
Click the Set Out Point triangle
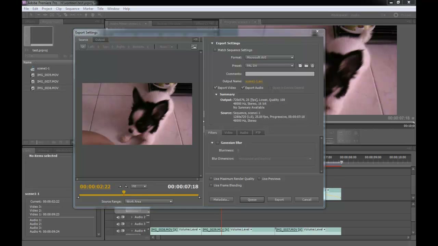126,186
